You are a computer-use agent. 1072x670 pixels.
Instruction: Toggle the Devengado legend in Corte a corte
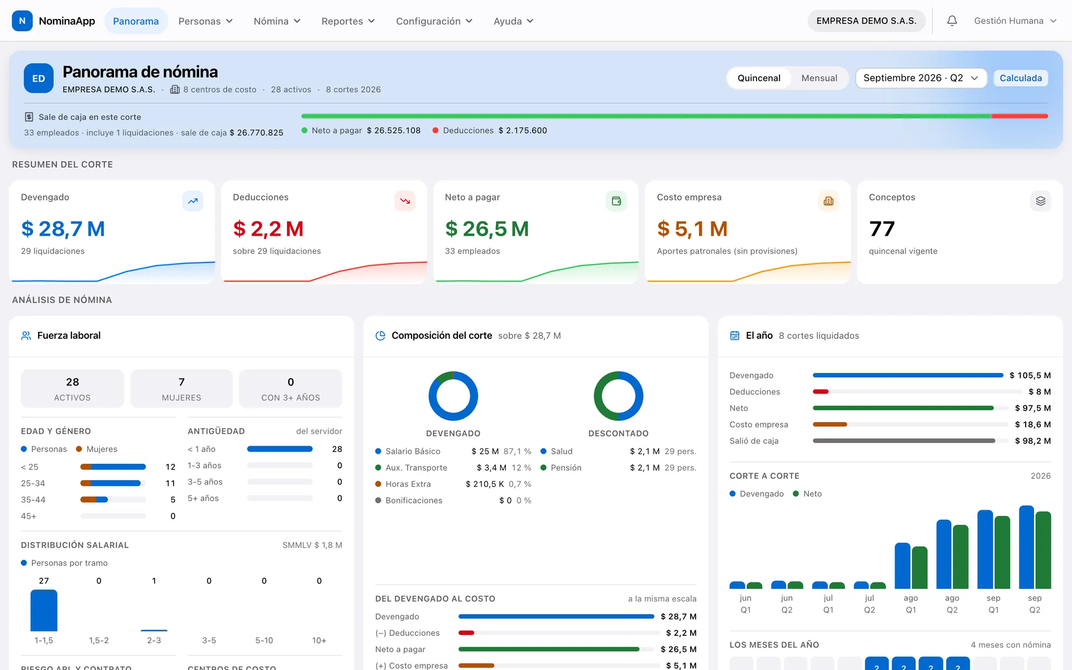pyautogui.click(x=757, y=494)
